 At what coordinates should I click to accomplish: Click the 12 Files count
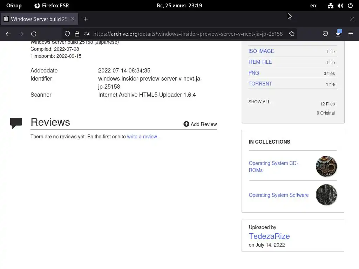(327, 104)
